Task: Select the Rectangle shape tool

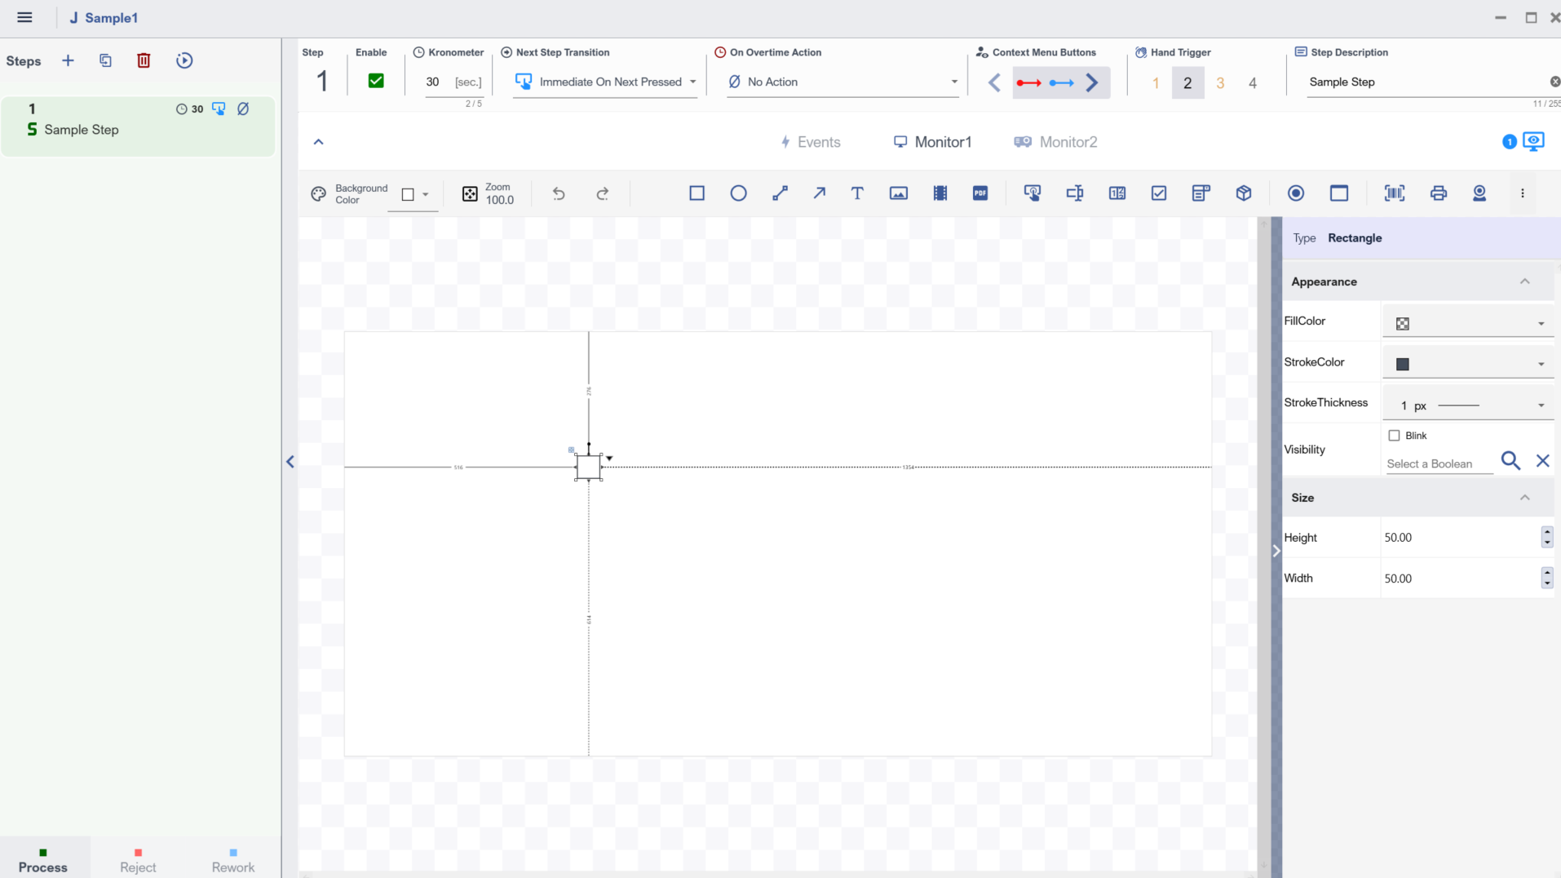Action: click(x=696, y=193)
